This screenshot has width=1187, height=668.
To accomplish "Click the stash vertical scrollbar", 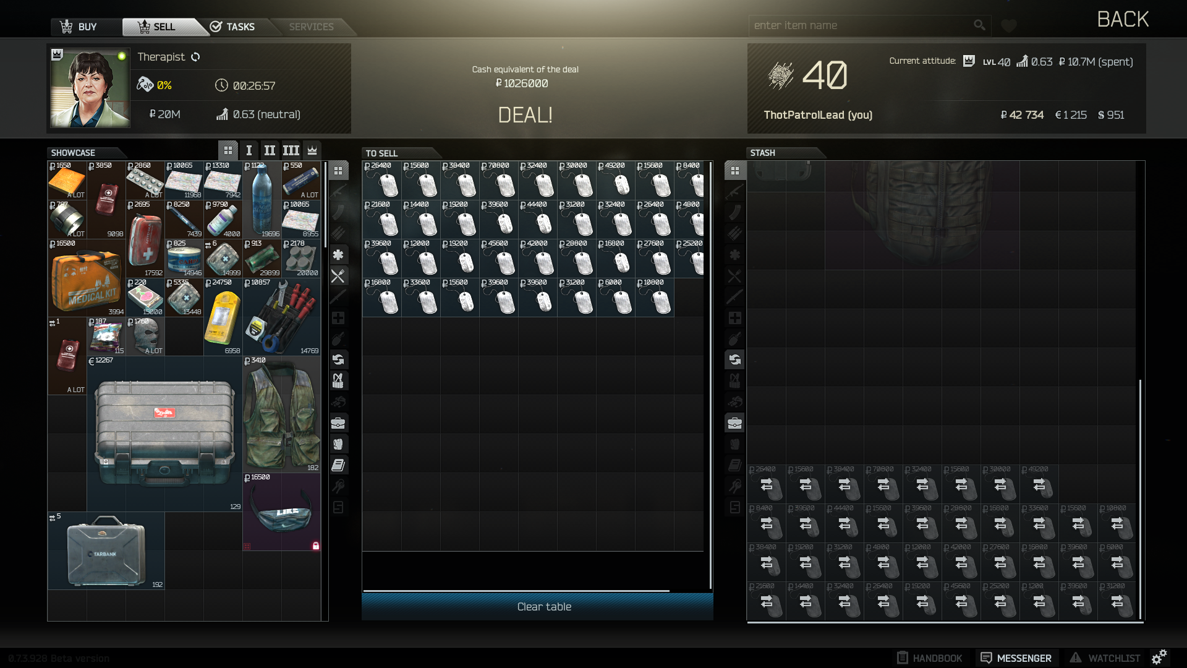I will click(x=1140, y=499).
